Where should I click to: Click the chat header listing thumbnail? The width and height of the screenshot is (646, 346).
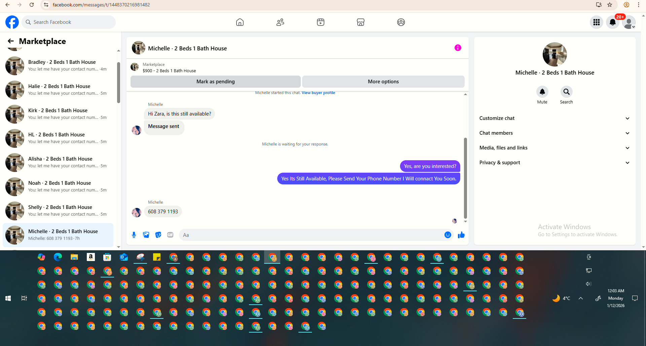point(139,48)
